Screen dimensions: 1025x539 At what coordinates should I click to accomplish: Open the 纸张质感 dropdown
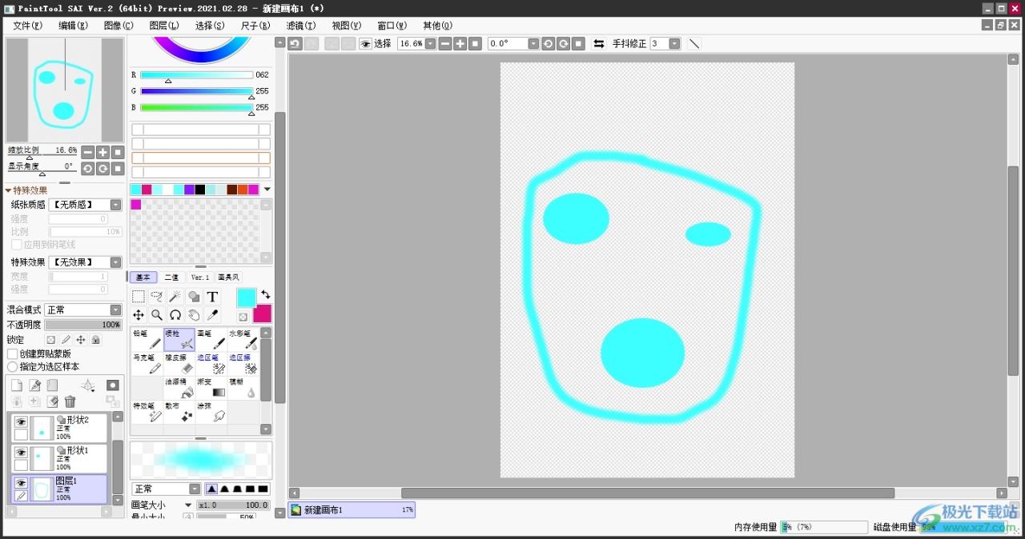pyautogui.click(x=85, y=205)
